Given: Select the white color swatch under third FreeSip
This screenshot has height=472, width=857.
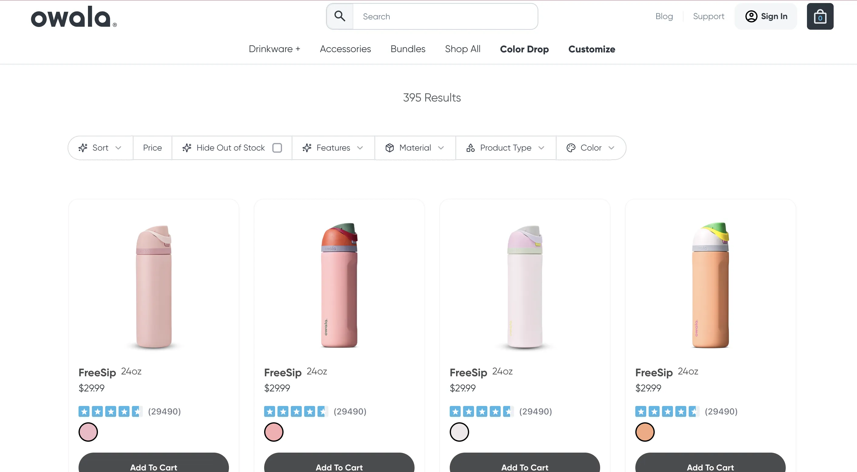Looking at the screenshot, I should tap(459, 432).
